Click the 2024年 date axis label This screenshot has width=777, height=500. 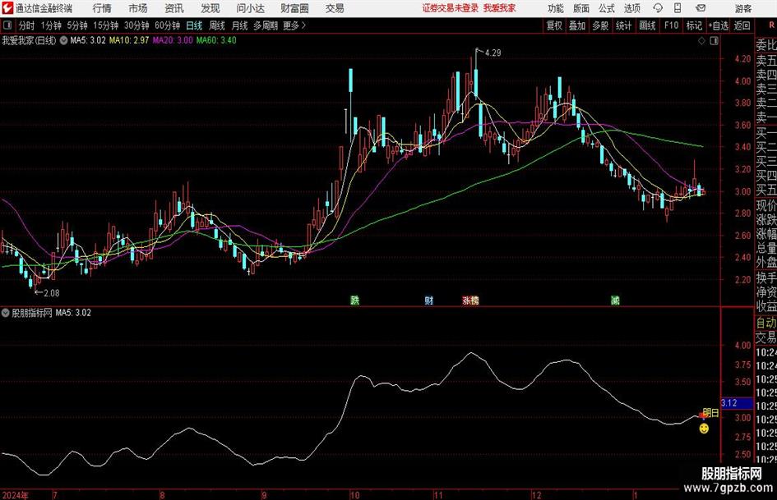pos(15,495)
